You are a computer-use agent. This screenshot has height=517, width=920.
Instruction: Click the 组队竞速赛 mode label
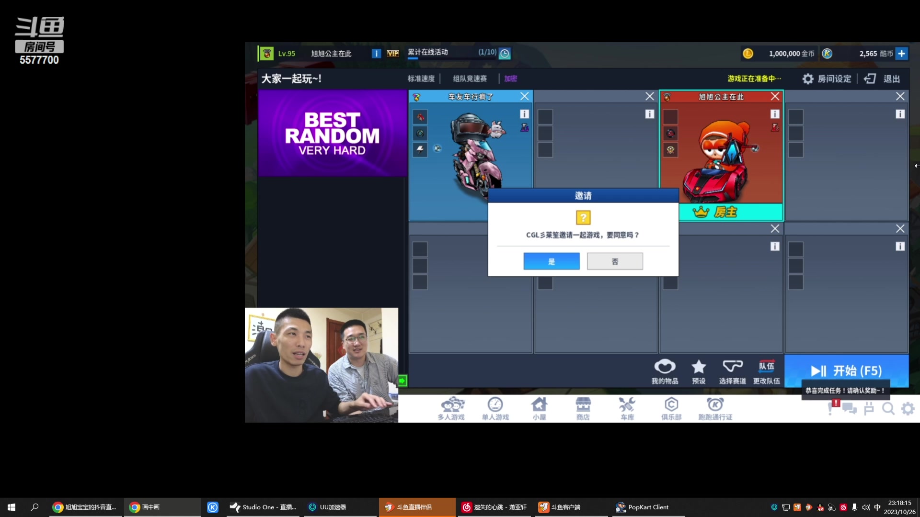[x=470, y=79]
